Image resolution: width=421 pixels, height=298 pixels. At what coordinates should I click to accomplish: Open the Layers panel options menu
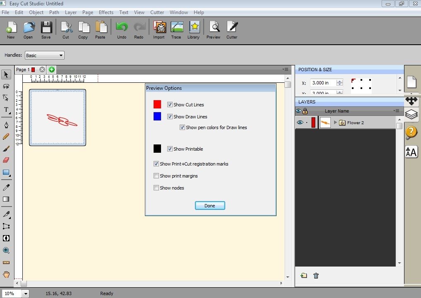(396, 111)
